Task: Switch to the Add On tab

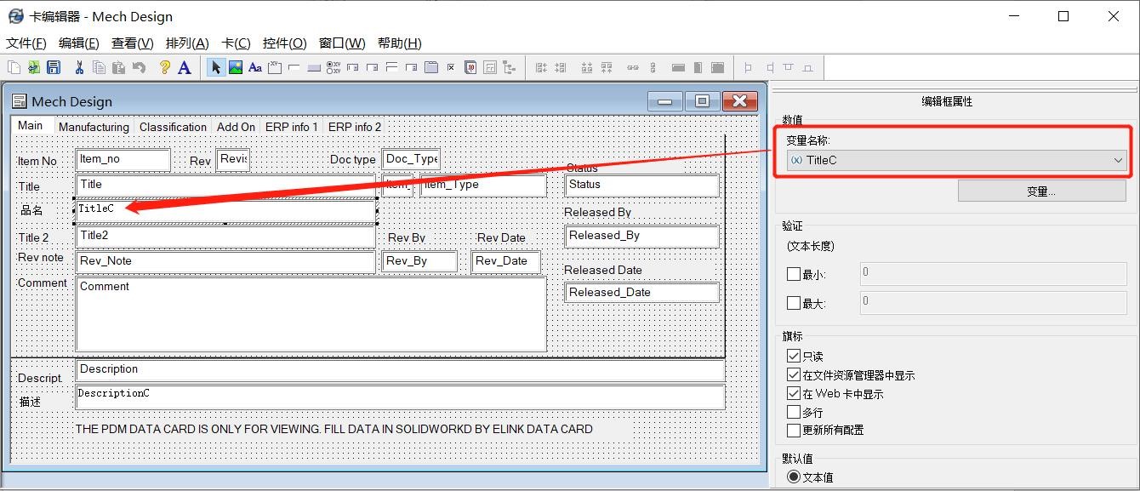Action: click(236, 127)
